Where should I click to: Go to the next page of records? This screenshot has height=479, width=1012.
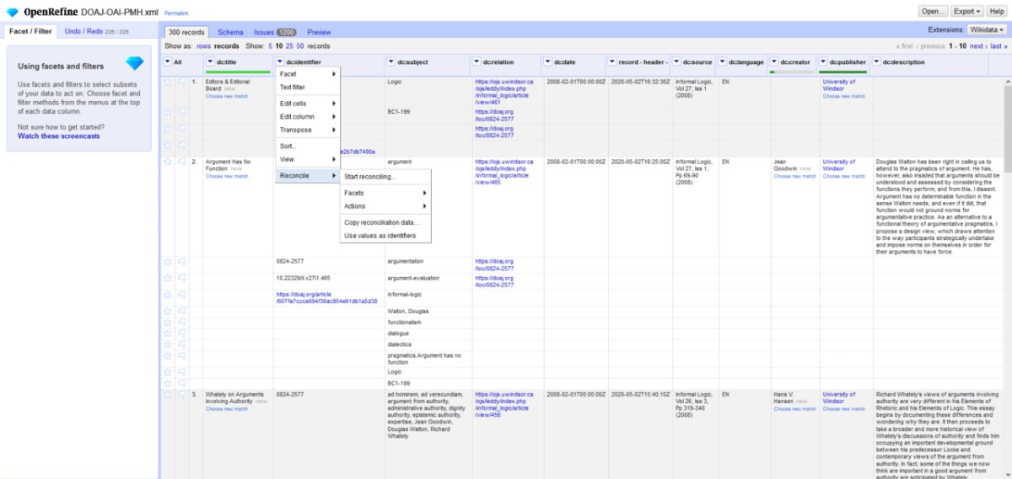(978, 46)
